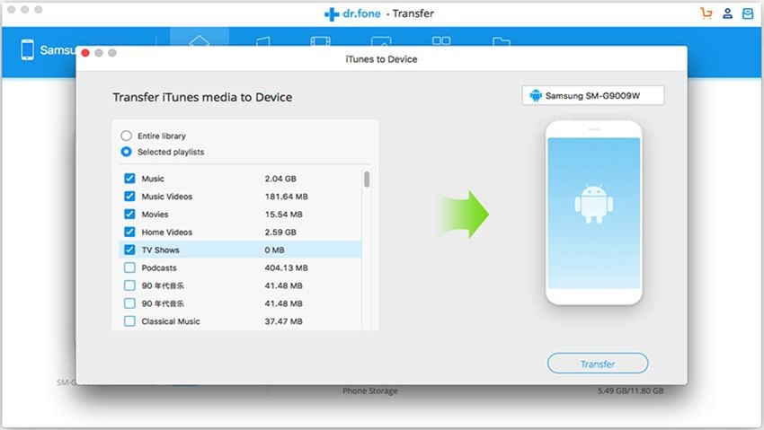Click the Transfer iTunes media to Device heading
Screen dimensions: 764x430
tap(203, 97)
